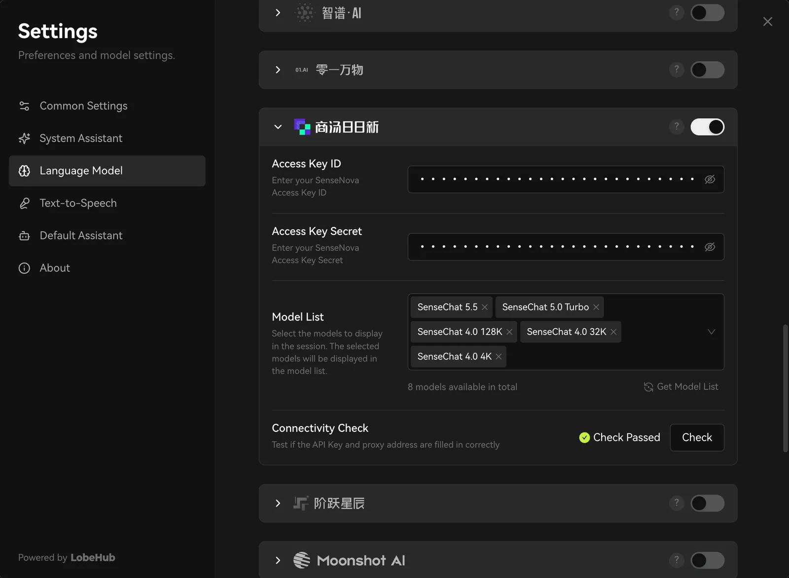Disable the SenseNova provider toggle
Screen dimensions: 789x578
tap(707, 127)
